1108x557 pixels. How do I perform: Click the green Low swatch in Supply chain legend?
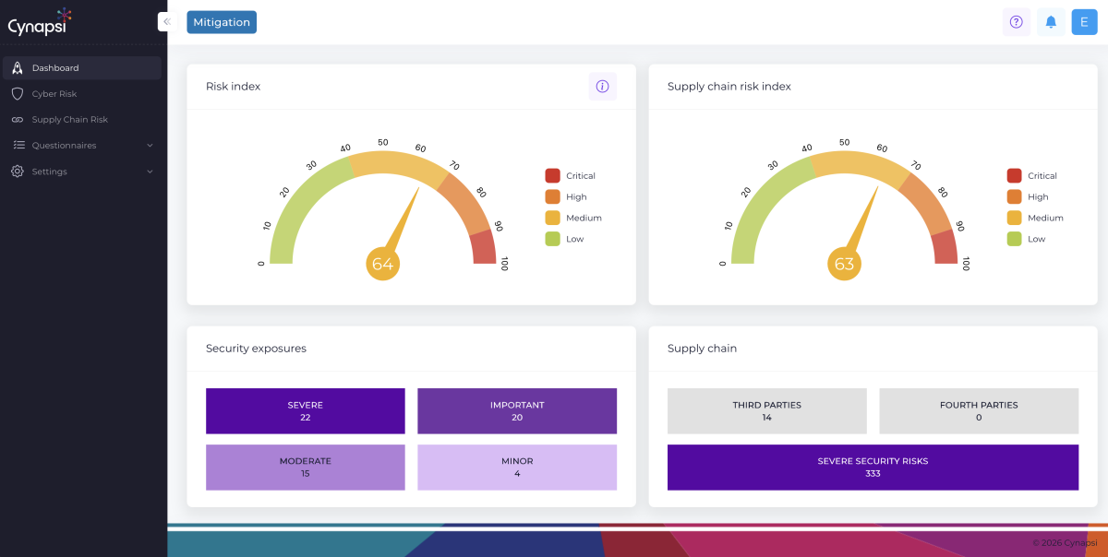click(1014, 240)
